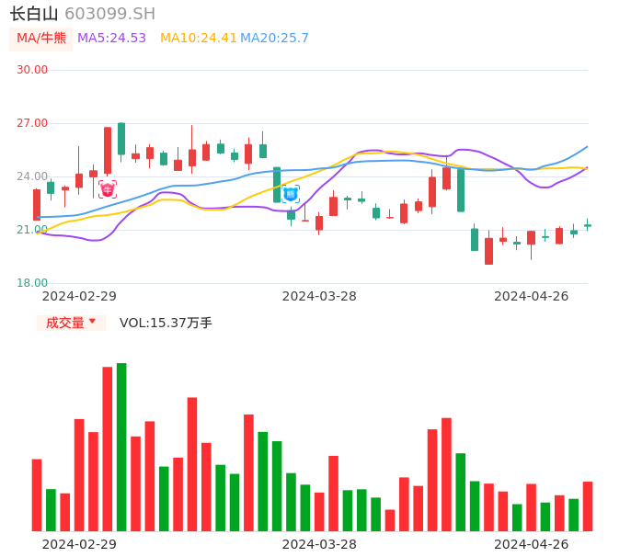Select the MA5 purple indicator label
The width and height of the screenshot is (631, 557).
tap(111, 39)
